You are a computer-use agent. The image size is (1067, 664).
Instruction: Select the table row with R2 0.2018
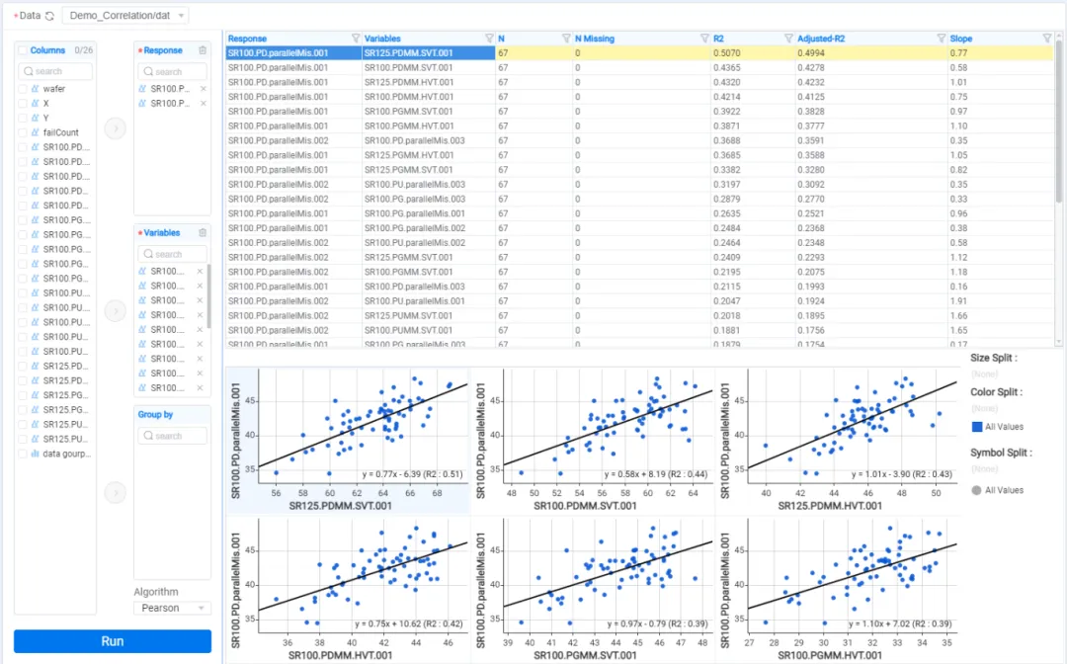pos(639,315)
